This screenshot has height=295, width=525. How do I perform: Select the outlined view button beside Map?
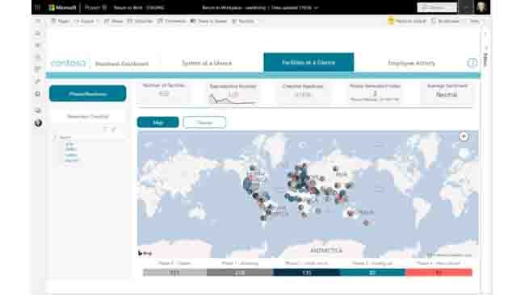point(204,123)
